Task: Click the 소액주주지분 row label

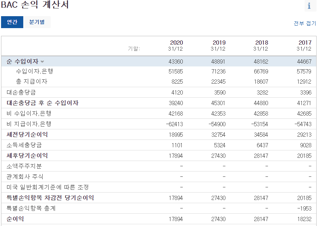Action: [24, 166]
